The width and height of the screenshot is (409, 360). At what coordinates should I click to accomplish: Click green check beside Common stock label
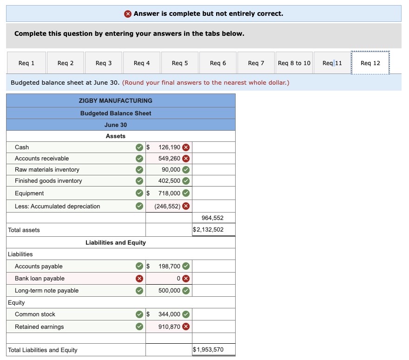[139, 314]
